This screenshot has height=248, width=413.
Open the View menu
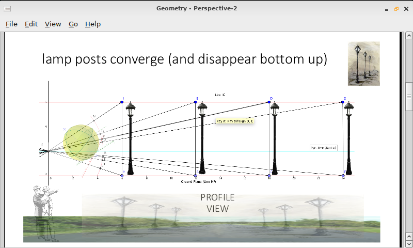point(53,24)
